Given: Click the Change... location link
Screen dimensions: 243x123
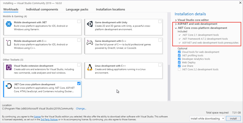Looking at the screenshot, I should pyautogui.click(x=81, y=108).
